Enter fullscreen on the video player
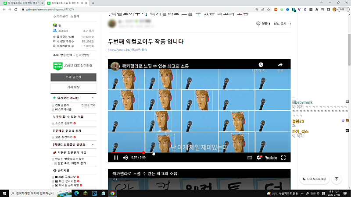The height and width of the screenshot is (197, 351). (x=283, y=158)
